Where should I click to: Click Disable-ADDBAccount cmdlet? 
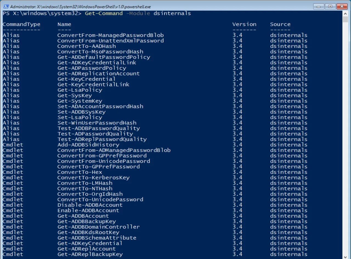click(x=90, y=205)
